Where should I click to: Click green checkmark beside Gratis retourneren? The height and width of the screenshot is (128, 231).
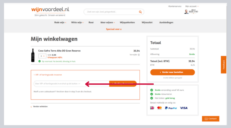click(152, 94)
